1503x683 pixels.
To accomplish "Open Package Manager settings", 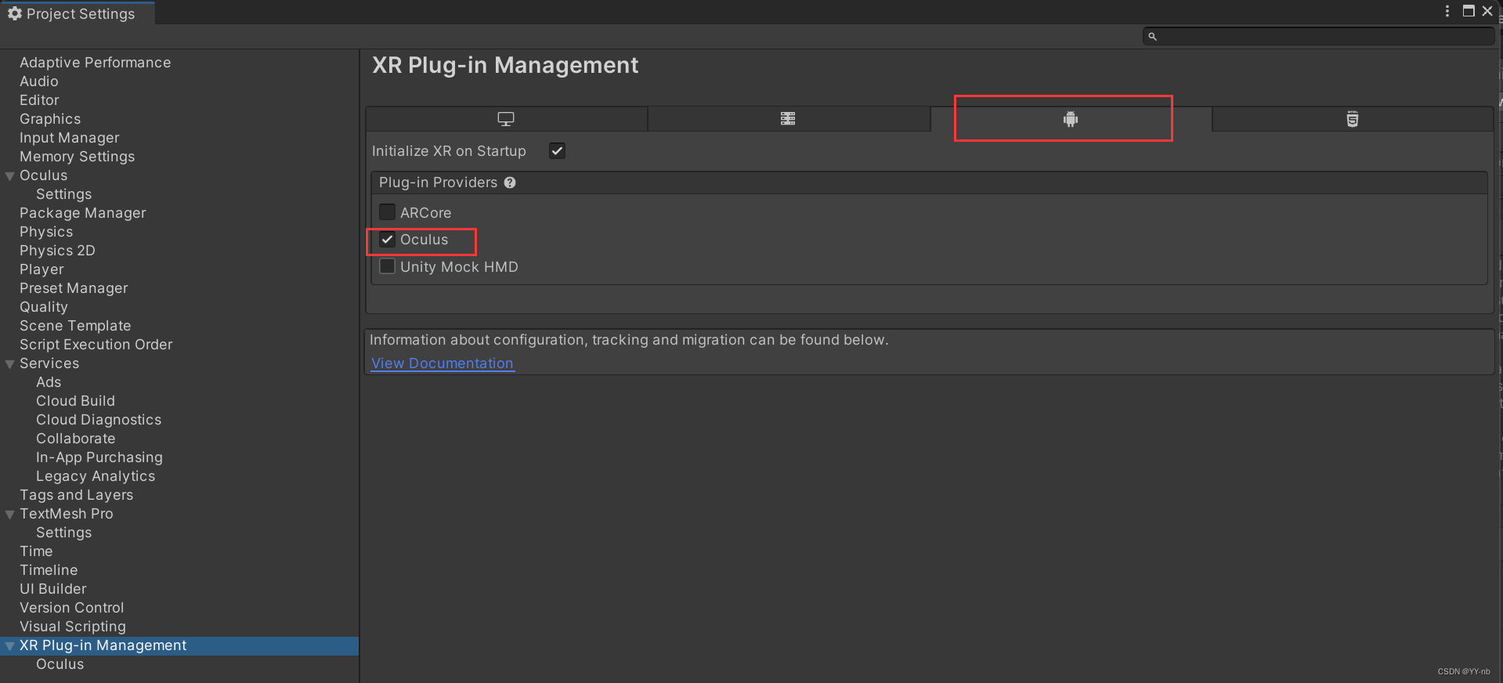I will [83, 213].
